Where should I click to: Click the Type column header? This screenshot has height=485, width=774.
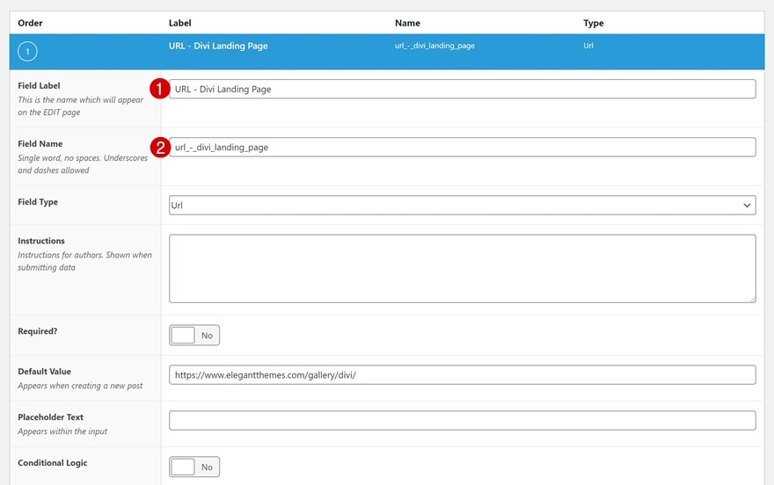(x=593, y=23)
